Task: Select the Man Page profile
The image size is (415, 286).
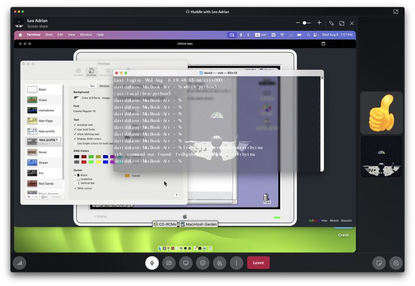Action: point(44,121)
